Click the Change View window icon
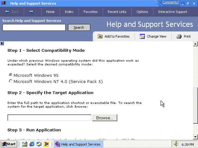 [142, 36]
